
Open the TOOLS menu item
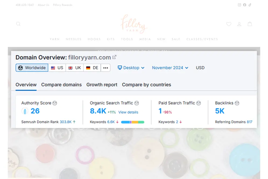(127, 39)
